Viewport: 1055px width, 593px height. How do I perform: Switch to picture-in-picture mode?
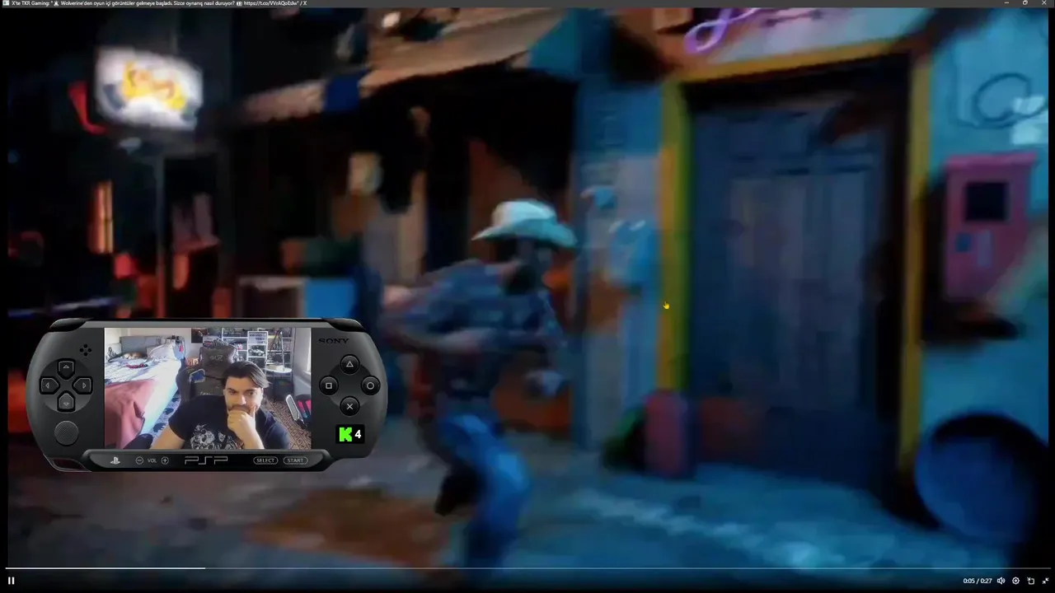click(x=1030, y=581)
